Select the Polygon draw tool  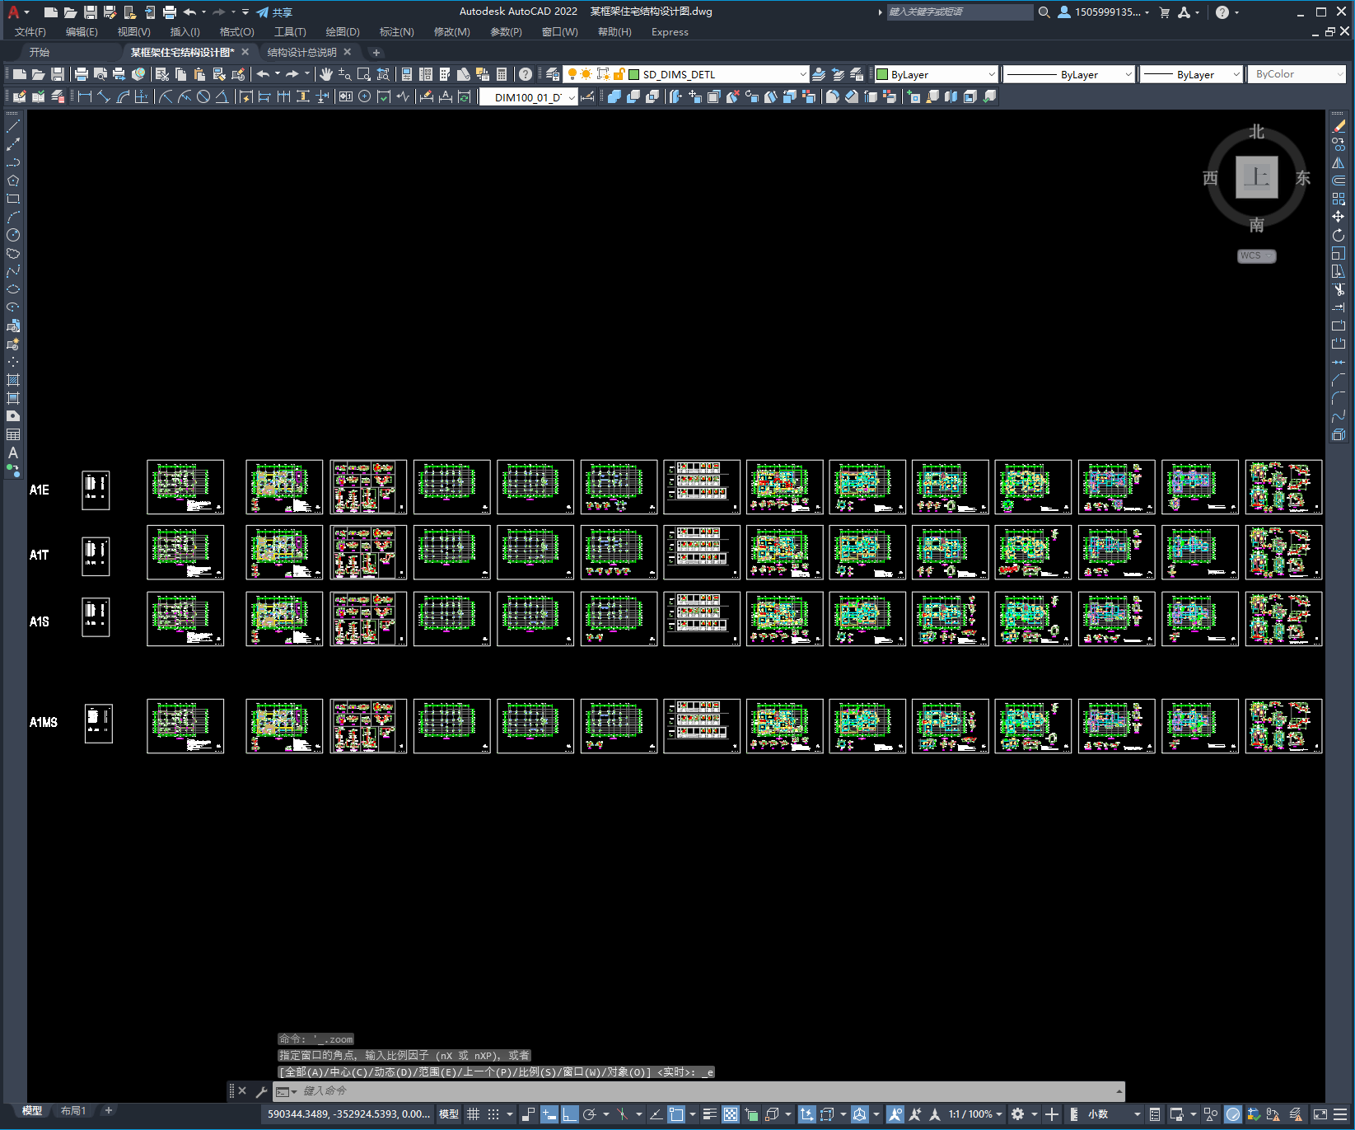click(13, 181)
